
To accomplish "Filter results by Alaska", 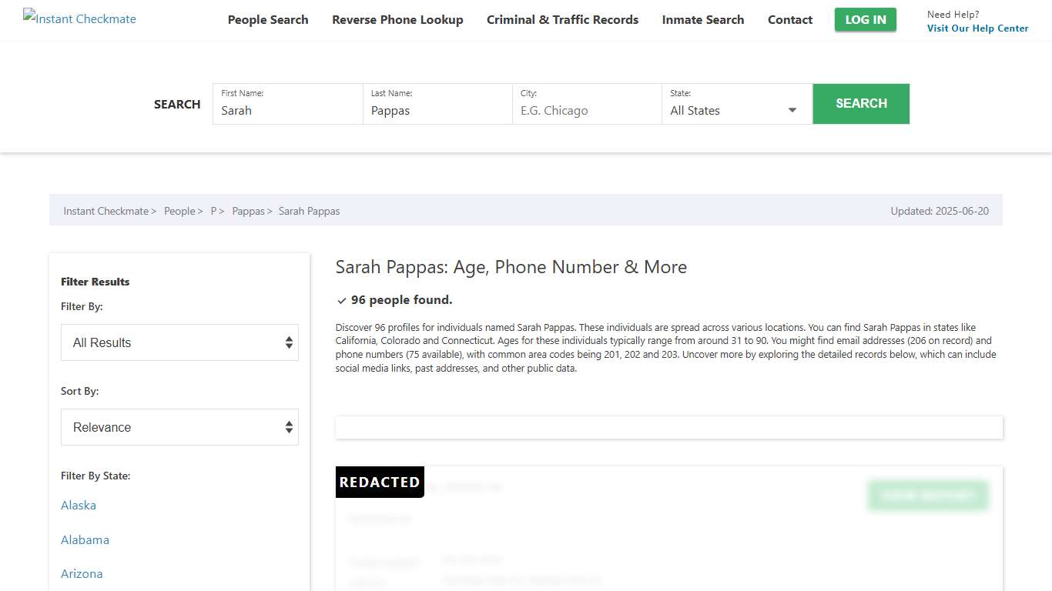I will [x=78, y=505].
